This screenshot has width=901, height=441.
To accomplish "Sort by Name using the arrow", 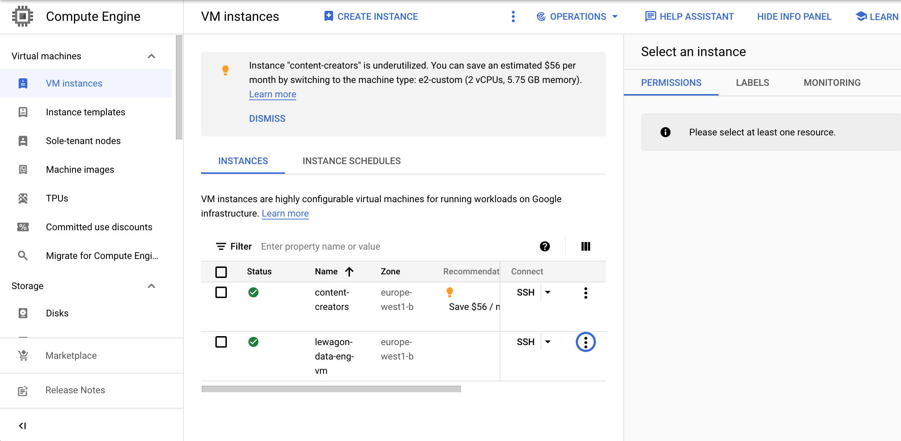I will pyautogui.click(x=349, y=271).
